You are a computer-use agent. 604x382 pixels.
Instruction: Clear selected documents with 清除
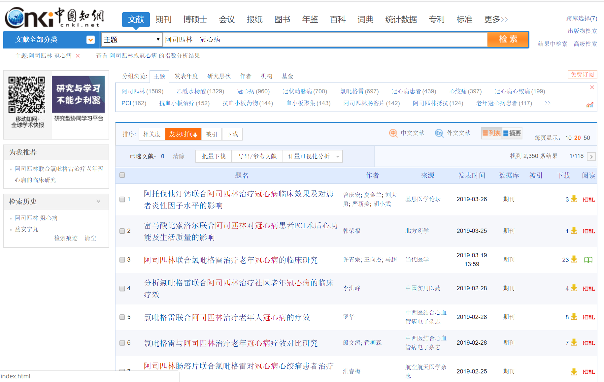pos(179,156)
